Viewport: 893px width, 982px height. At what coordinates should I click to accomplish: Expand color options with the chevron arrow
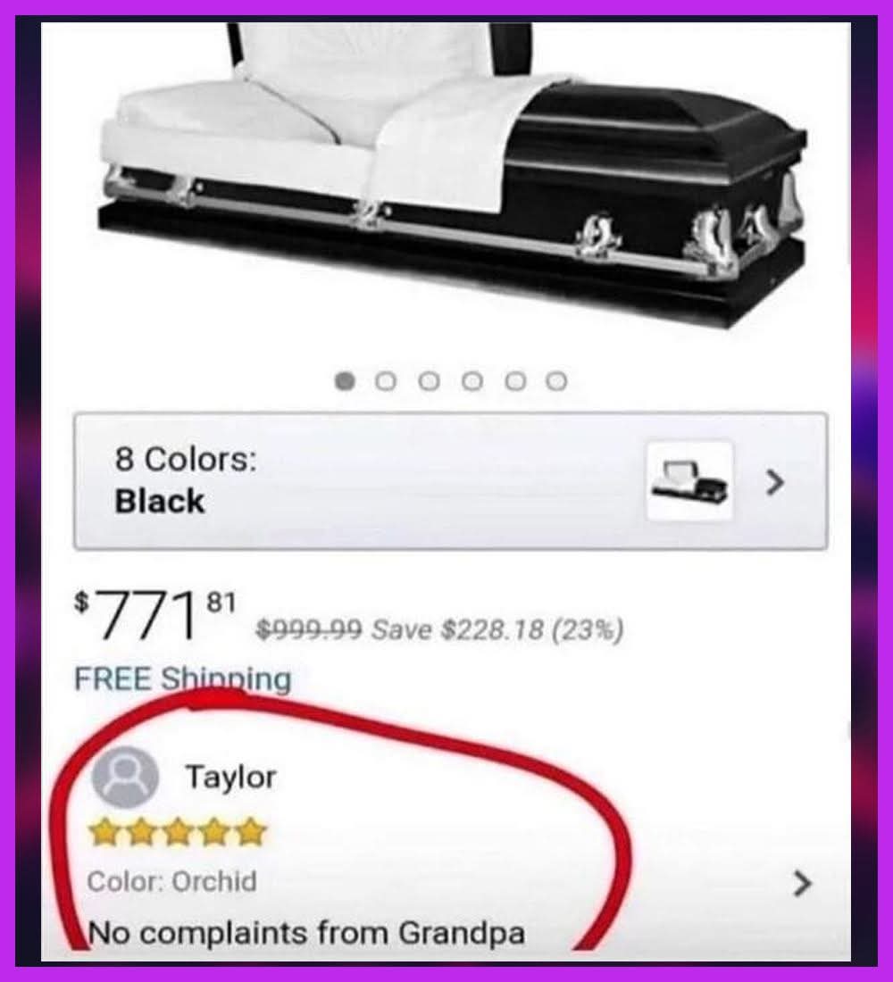(x=775, y=482)
